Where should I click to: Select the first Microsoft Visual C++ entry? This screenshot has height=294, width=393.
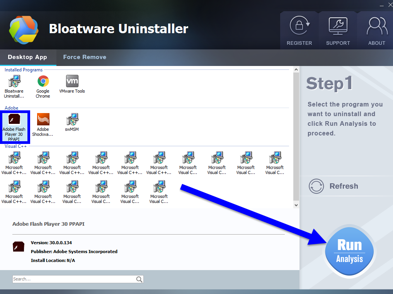[x=14, y=163]
